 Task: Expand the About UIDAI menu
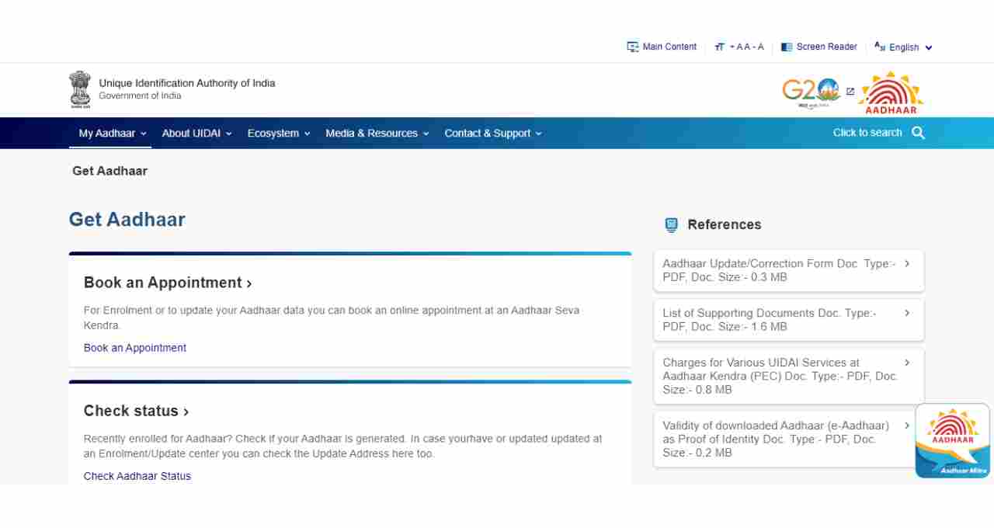pos(197,134)
